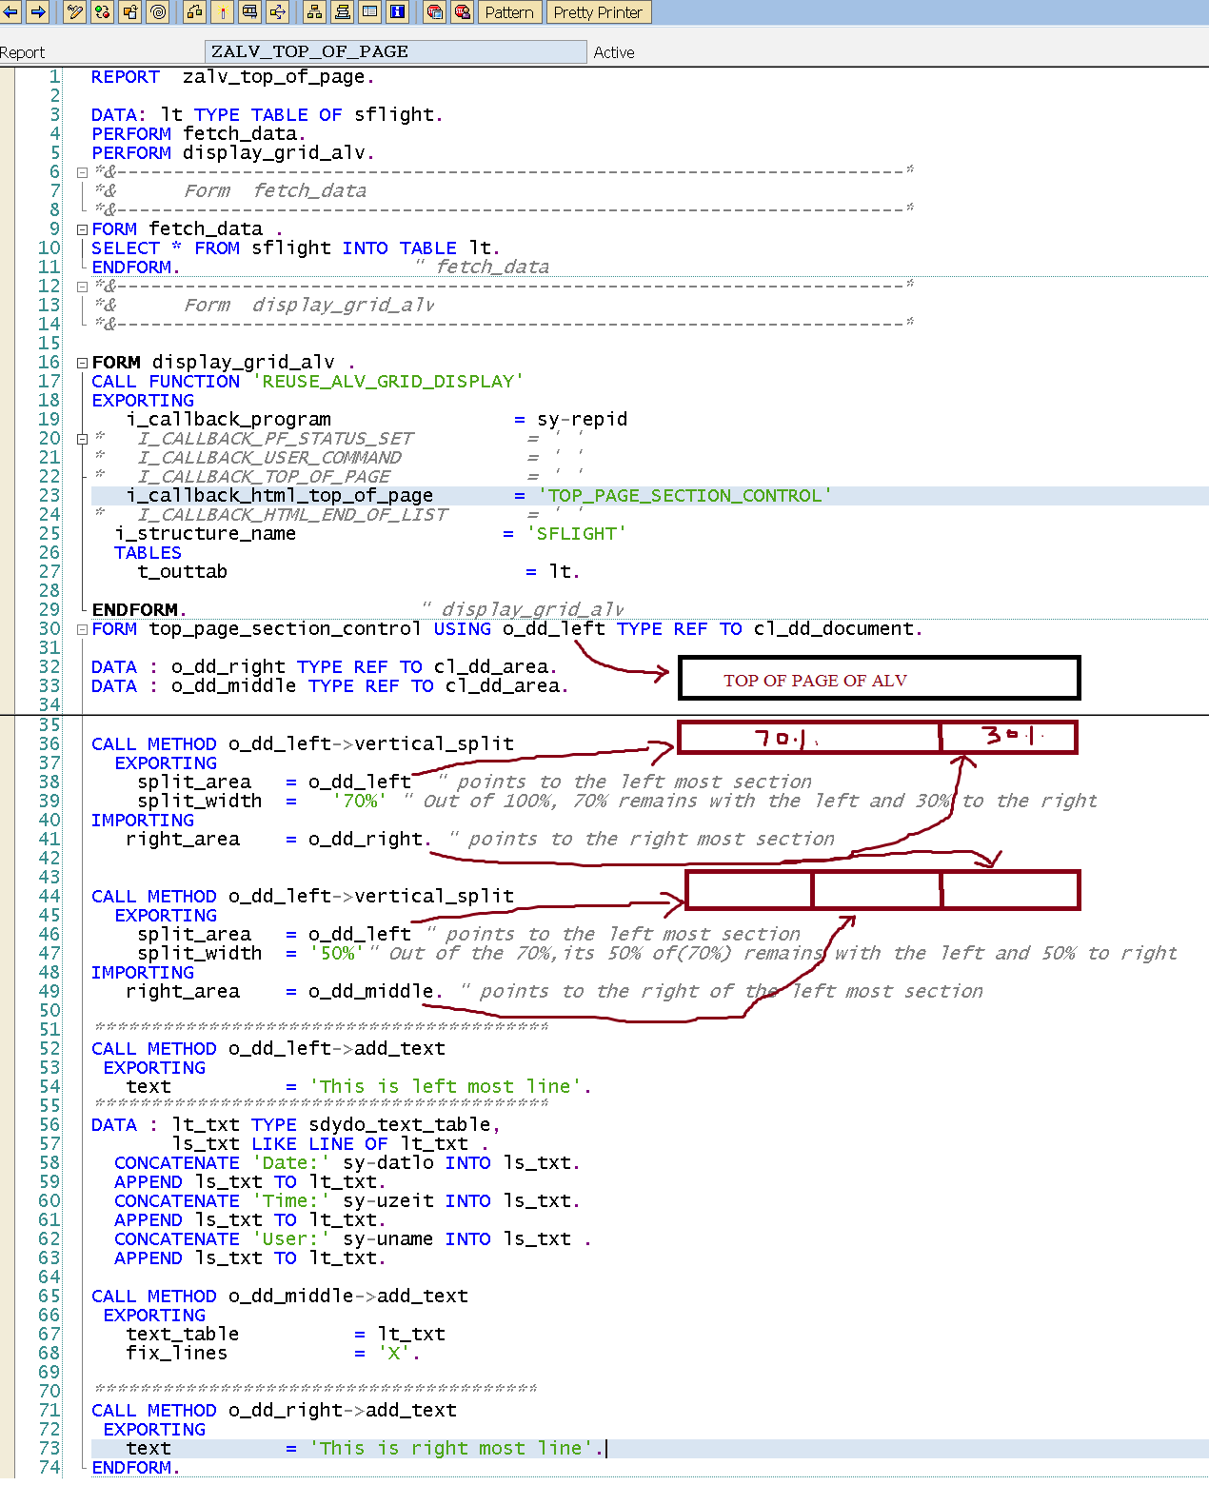Collapse FORM top_page_section_control at line 30
Screen dimensions: 1209x1505
click(x=83, y=629)
